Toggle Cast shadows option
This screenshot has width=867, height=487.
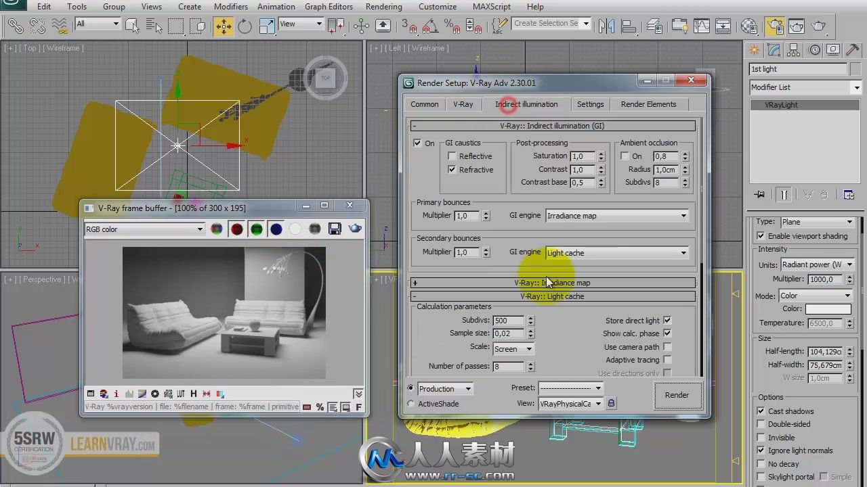pyautogui.click(x=761, y=411)
